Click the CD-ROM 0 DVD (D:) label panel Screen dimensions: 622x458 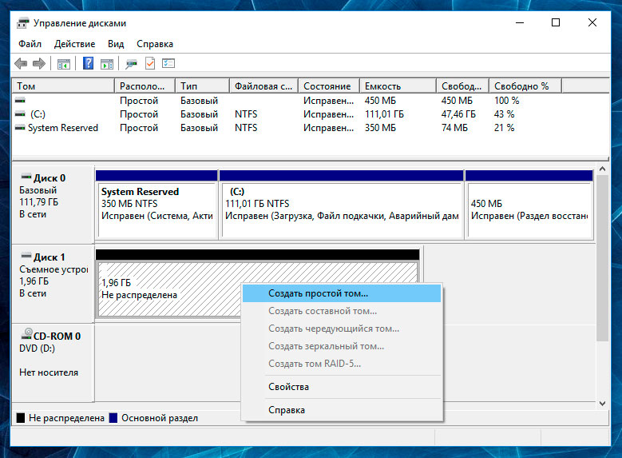pos(53,363)
